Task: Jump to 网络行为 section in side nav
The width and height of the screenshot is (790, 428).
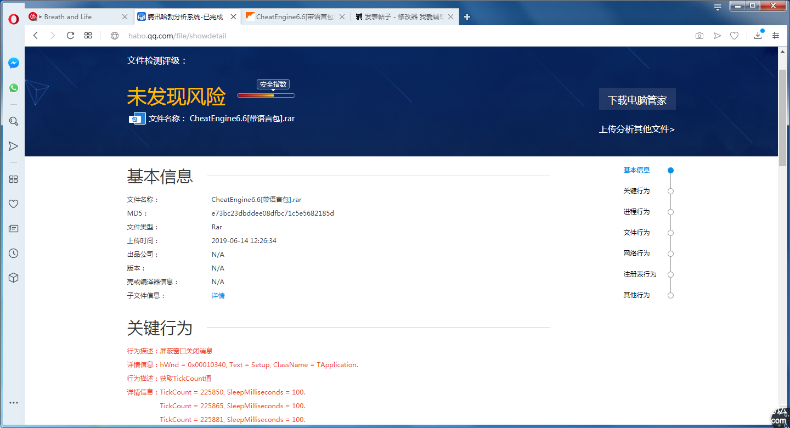Action: pyautogui.click(x=636, y=254)
